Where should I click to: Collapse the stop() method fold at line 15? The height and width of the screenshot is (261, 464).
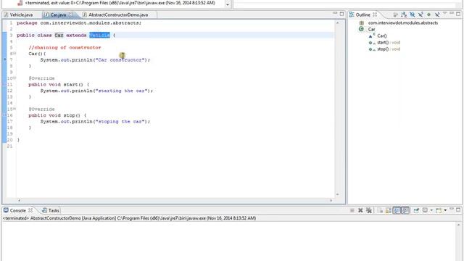click(x=14, y=109)
